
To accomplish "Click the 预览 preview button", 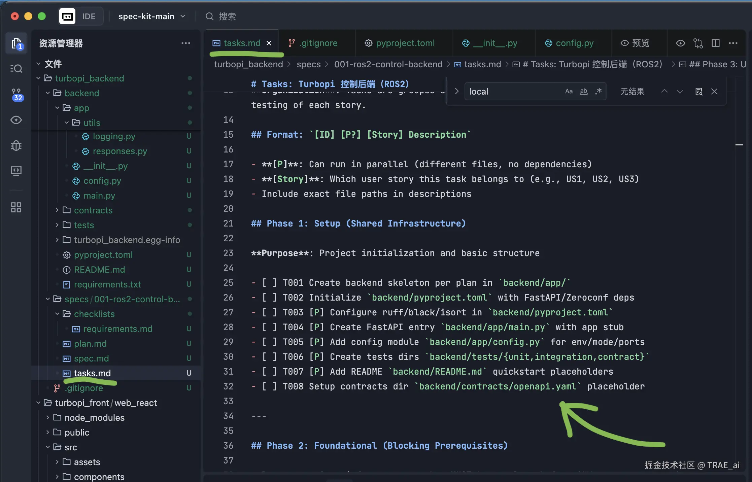I will pyautogui.click(x=635, y=43).
